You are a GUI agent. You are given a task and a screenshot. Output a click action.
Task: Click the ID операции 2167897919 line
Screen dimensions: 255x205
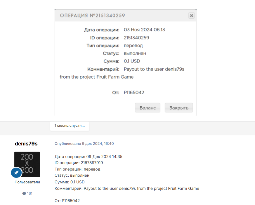click(79, 163)
